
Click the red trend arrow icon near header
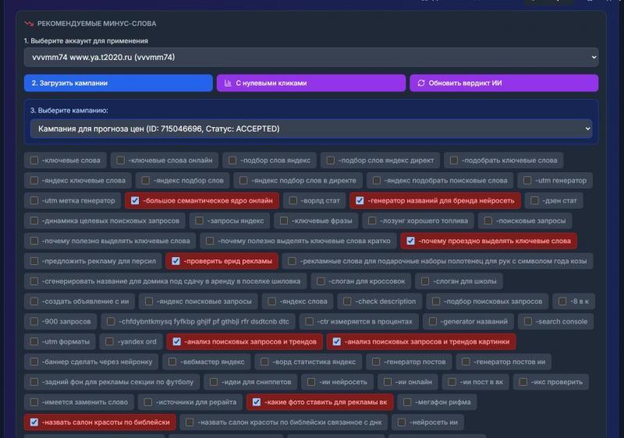coord(29,23)
